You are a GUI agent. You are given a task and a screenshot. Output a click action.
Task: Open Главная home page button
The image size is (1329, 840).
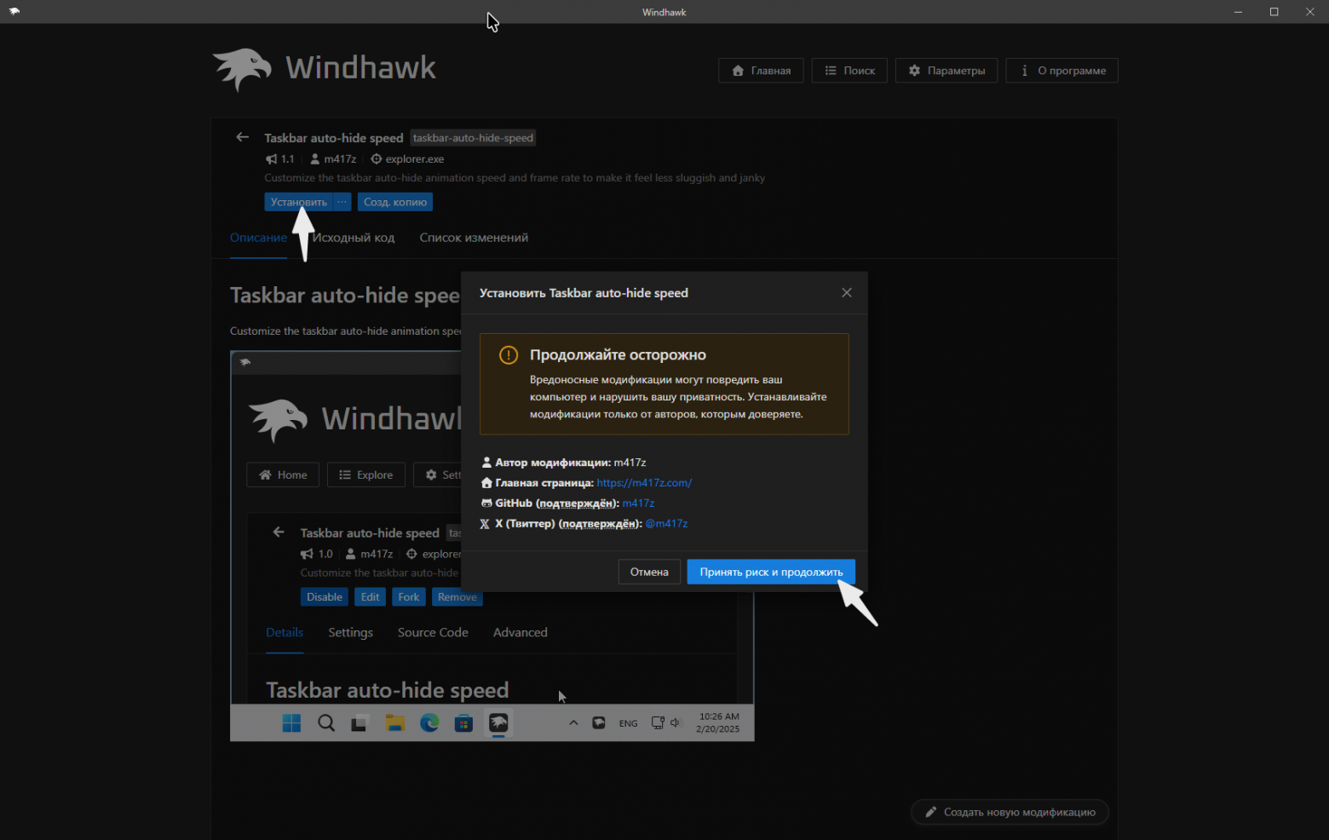click(x=761, y=71)
